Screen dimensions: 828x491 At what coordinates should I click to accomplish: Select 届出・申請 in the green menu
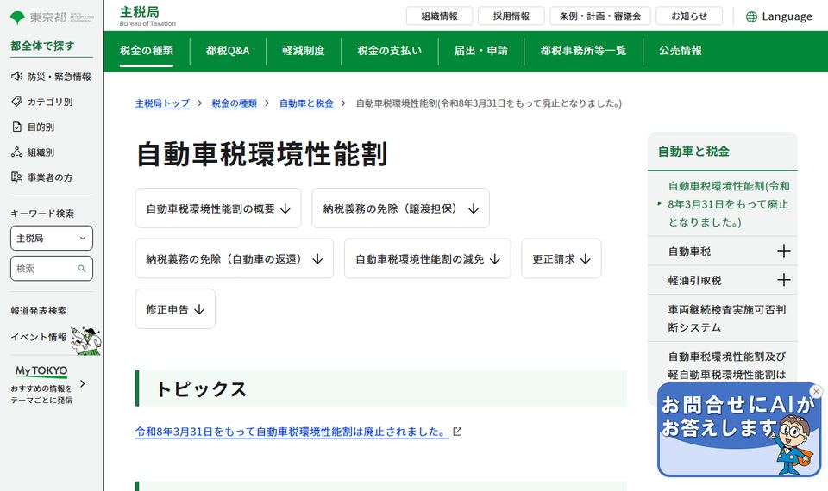click(480, 51)
